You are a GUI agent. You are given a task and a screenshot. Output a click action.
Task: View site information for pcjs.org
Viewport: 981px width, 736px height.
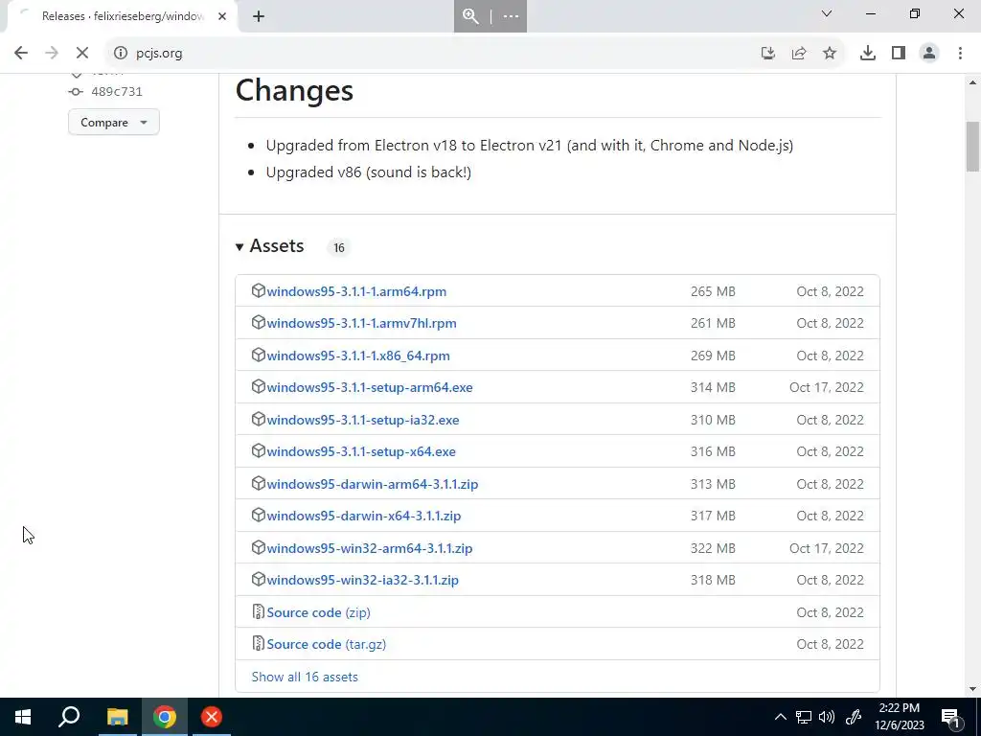click(x=120, y=54)
